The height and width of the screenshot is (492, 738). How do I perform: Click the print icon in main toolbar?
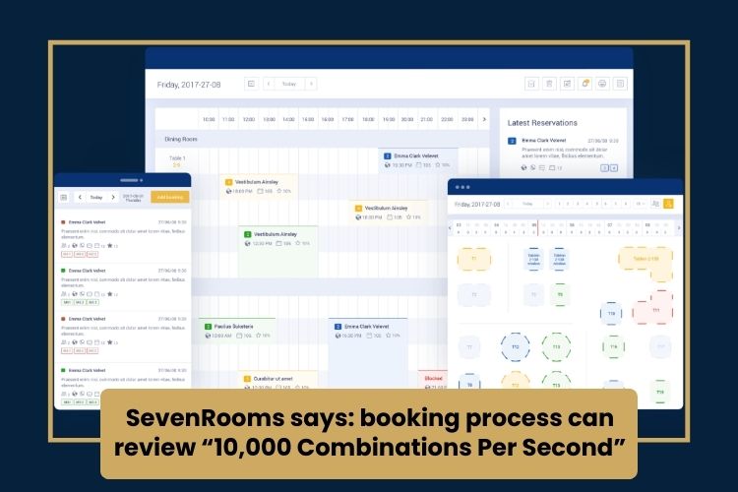(602, 84)
